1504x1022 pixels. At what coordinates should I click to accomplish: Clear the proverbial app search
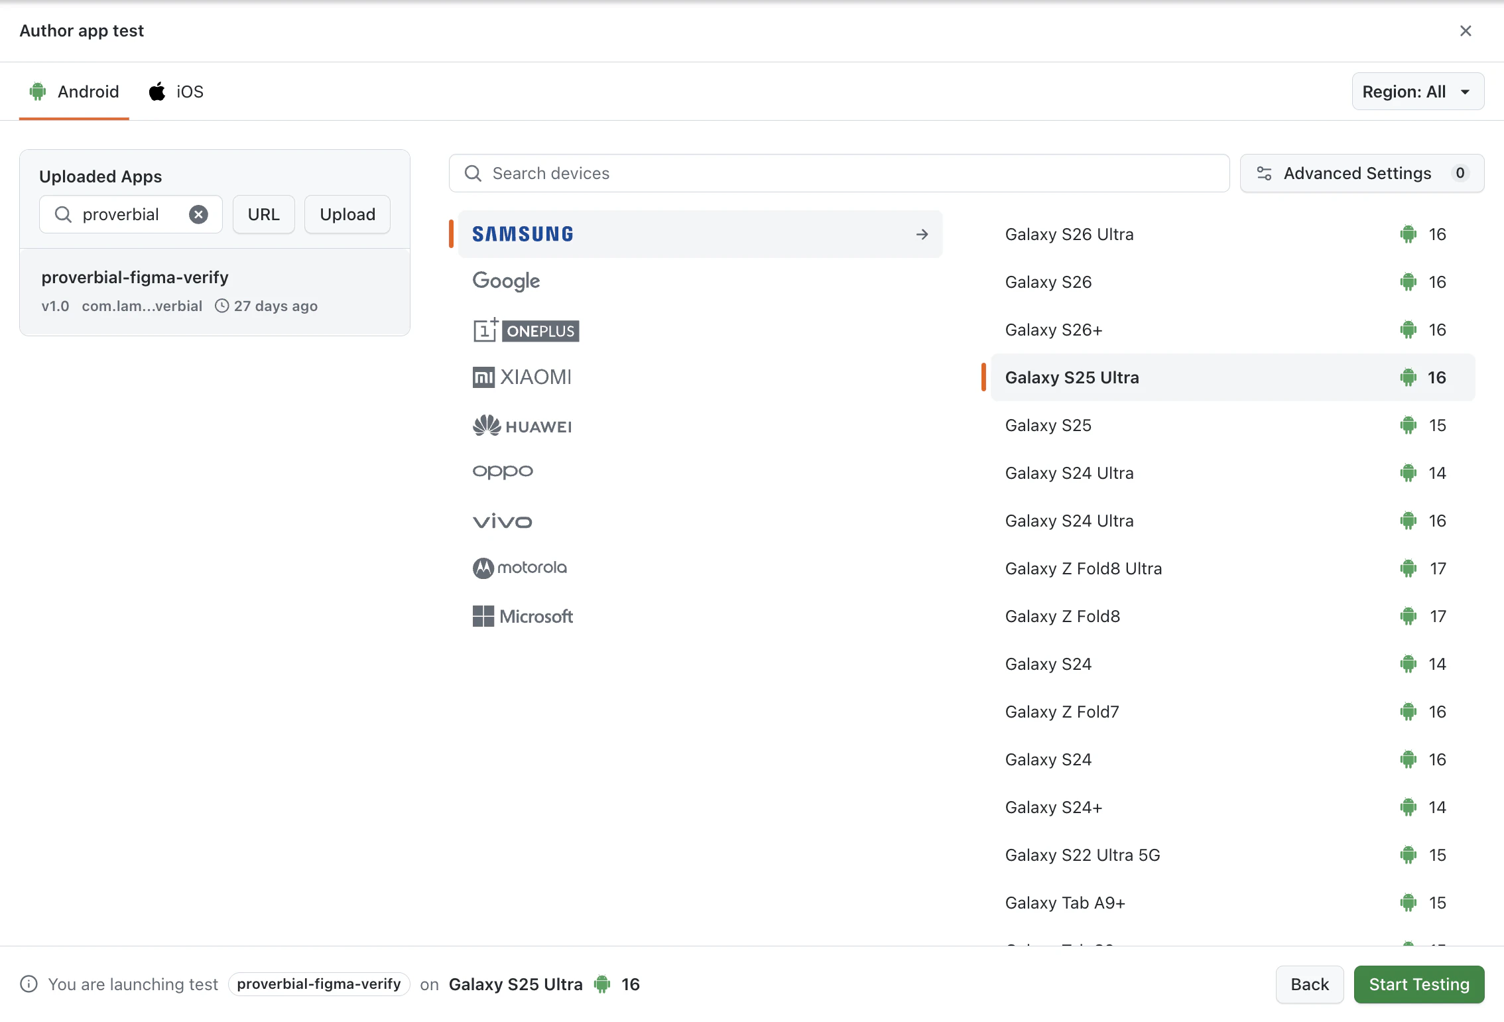point(198,214)
